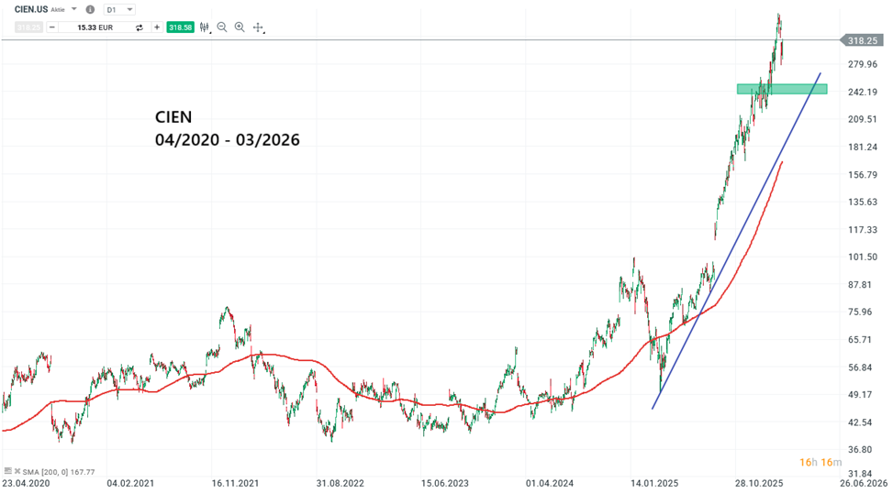
Task: Select the CIEN 04/2020 - 03/2026 text annotation
Action: (226, 129)
